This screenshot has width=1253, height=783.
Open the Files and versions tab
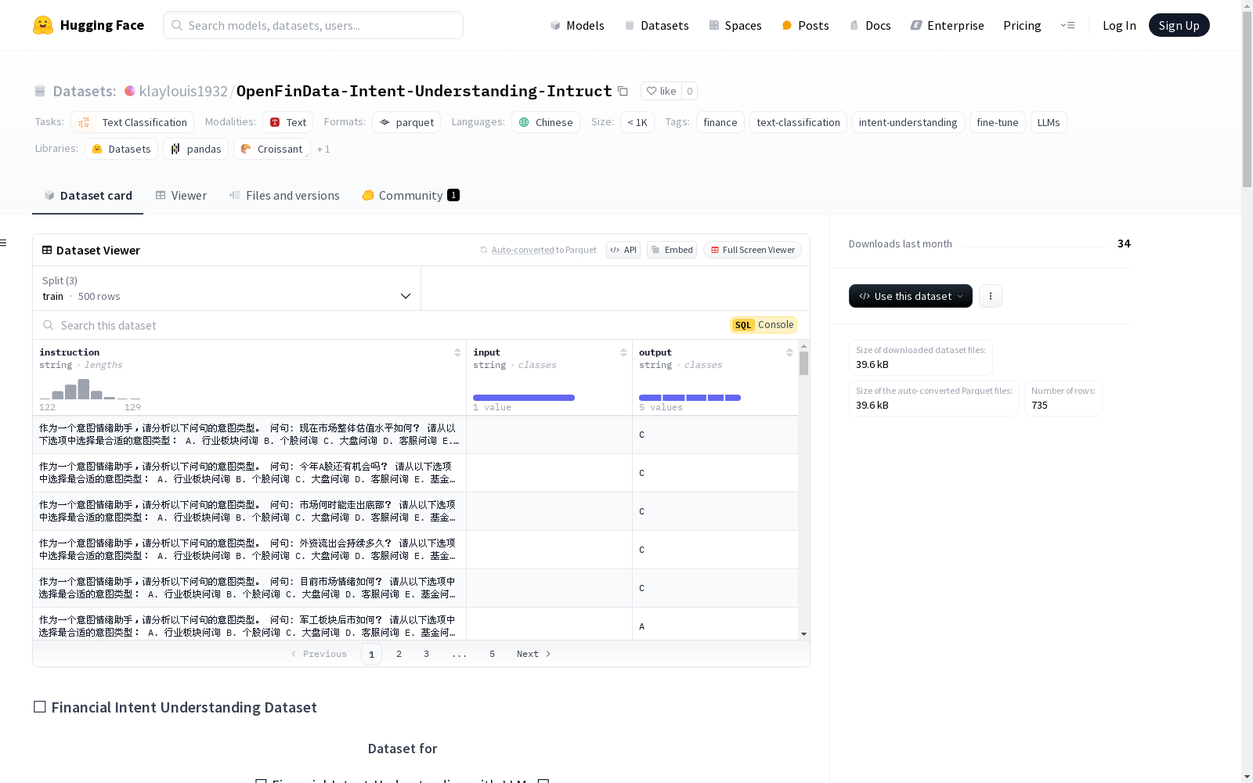(284, 196)
